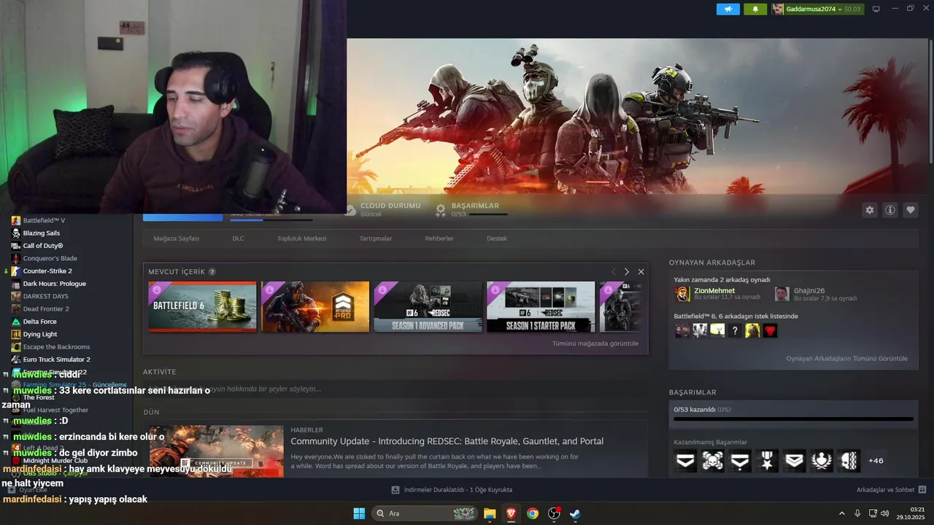Open Season 1 Advanced Pack thumbnail
This screenshot has width=934, height=525.
click(428, 307)
